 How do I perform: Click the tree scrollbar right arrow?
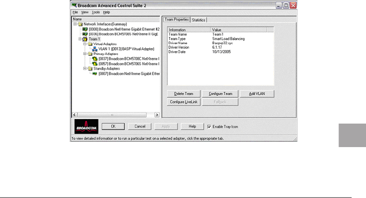point(157,115)
